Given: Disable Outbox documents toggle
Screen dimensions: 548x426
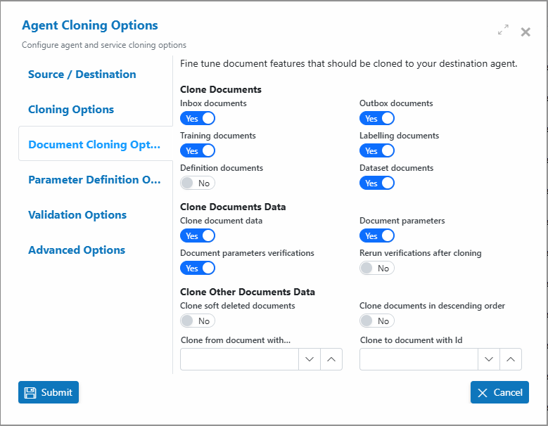Looking at the screenshot, I should pos(377,118).
